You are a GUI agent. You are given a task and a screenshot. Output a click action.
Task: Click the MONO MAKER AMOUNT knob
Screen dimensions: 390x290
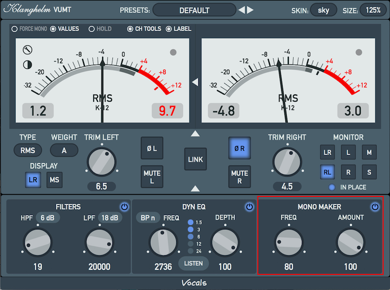click(351, 242)
